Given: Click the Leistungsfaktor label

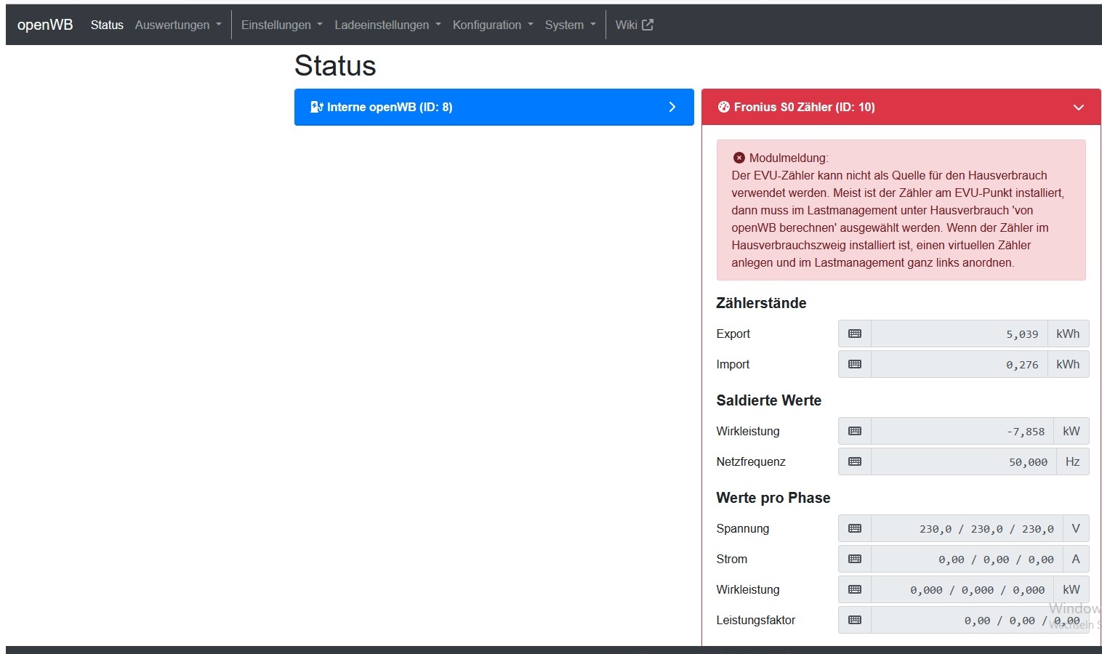Looking at the screenshot, I should pos(755,620).
